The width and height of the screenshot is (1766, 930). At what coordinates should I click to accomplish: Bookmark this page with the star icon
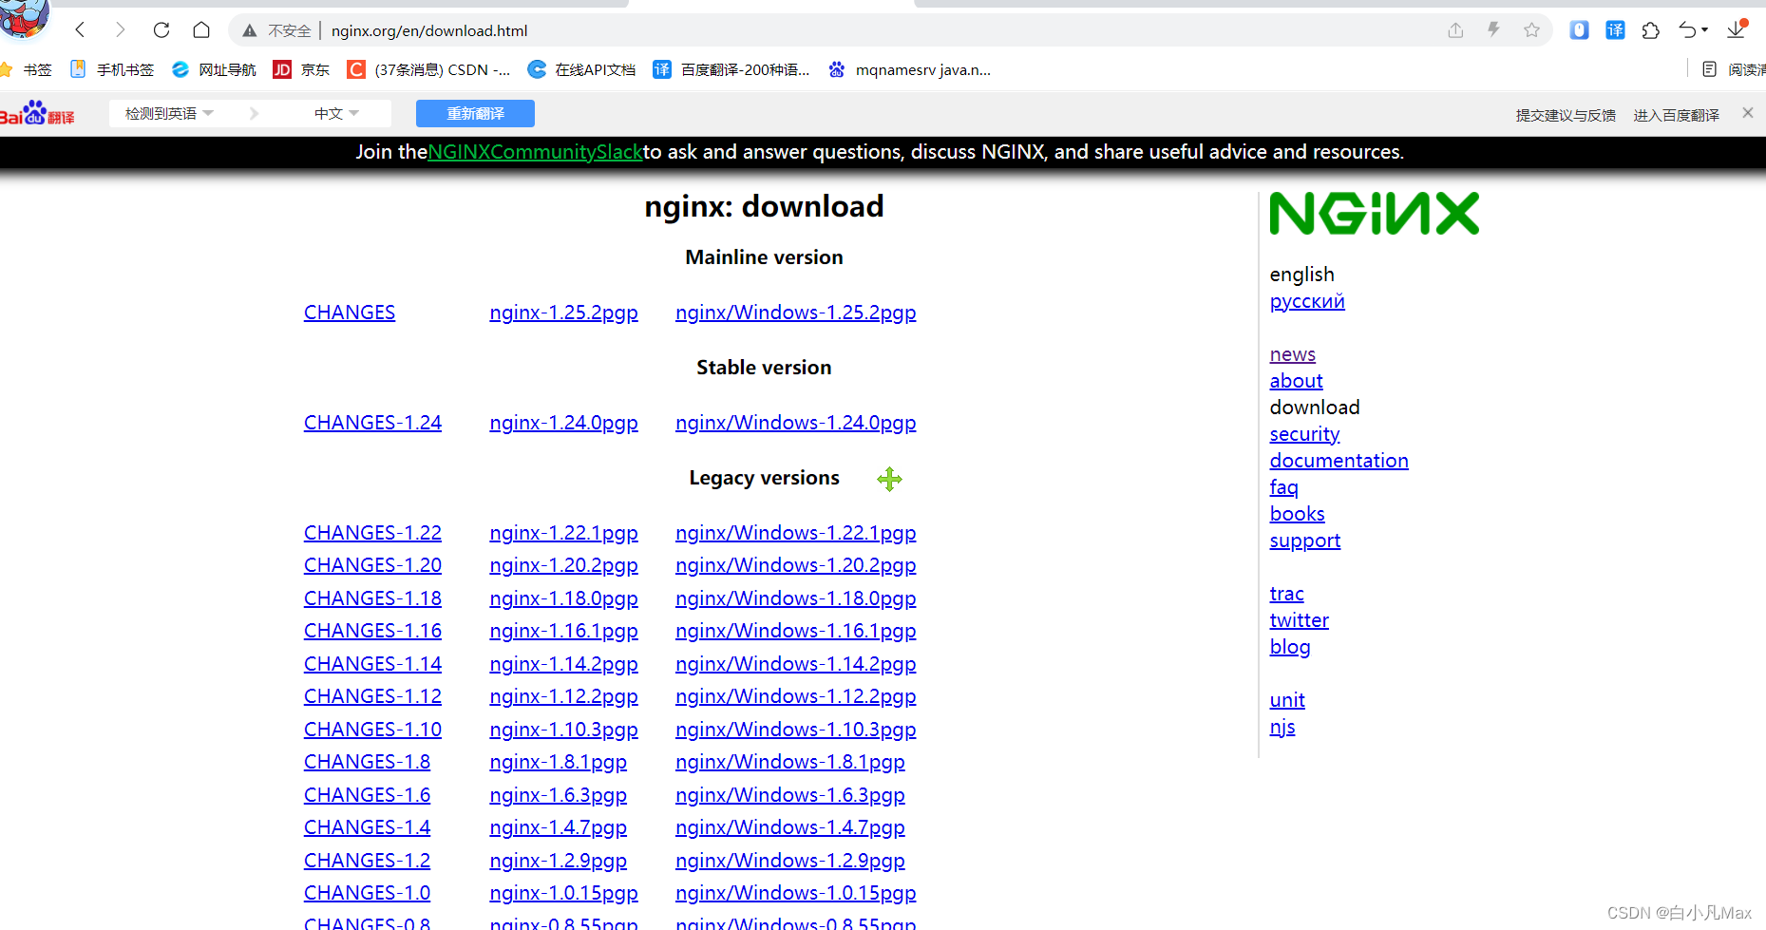(1531, 29)
